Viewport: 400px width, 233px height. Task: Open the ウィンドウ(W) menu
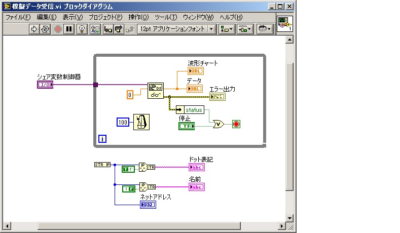tap(198, 17)
